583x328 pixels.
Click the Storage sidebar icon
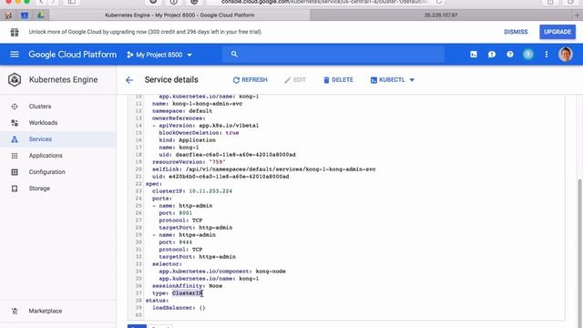coord(15,189)
